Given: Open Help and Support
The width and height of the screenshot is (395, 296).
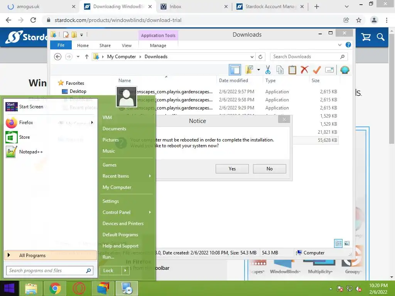Looking at the screenshot, I should (120, 246).
